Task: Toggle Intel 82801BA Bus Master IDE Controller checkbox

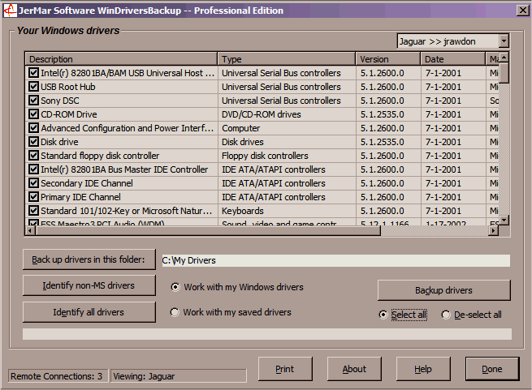Action: coord(33,169)
